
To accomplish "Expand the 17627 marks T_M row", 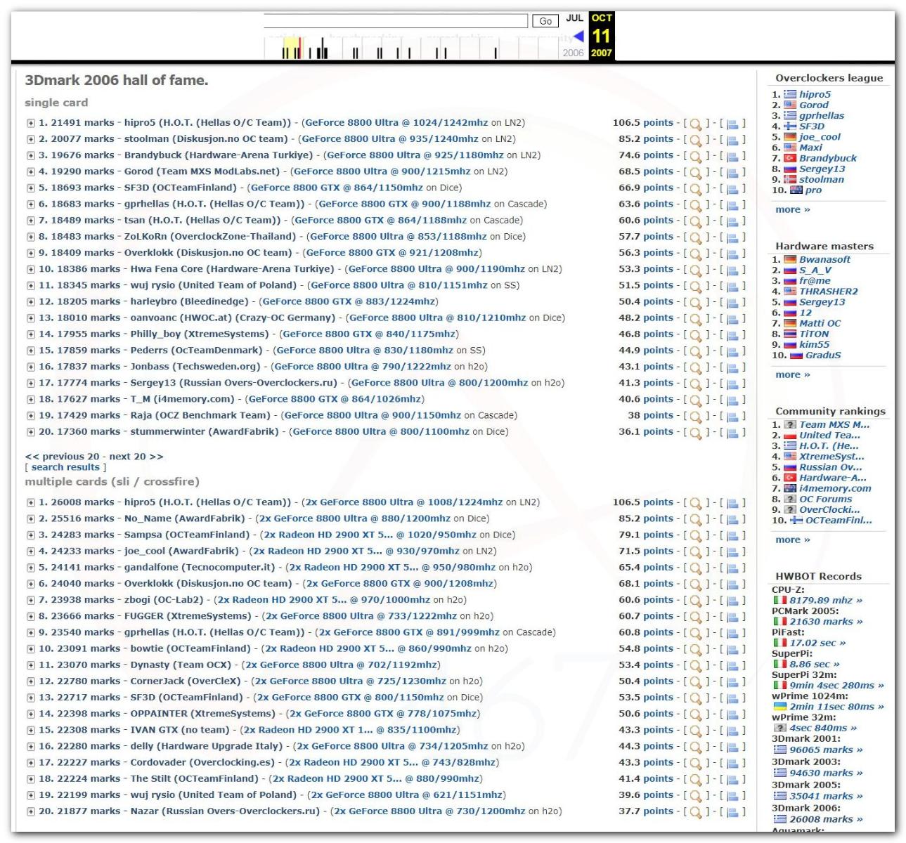I will click(x=31, y=399).
